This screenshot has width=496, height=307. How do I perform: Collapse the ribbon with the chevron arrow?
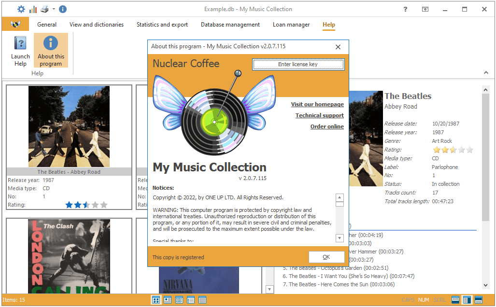(486, 73)
